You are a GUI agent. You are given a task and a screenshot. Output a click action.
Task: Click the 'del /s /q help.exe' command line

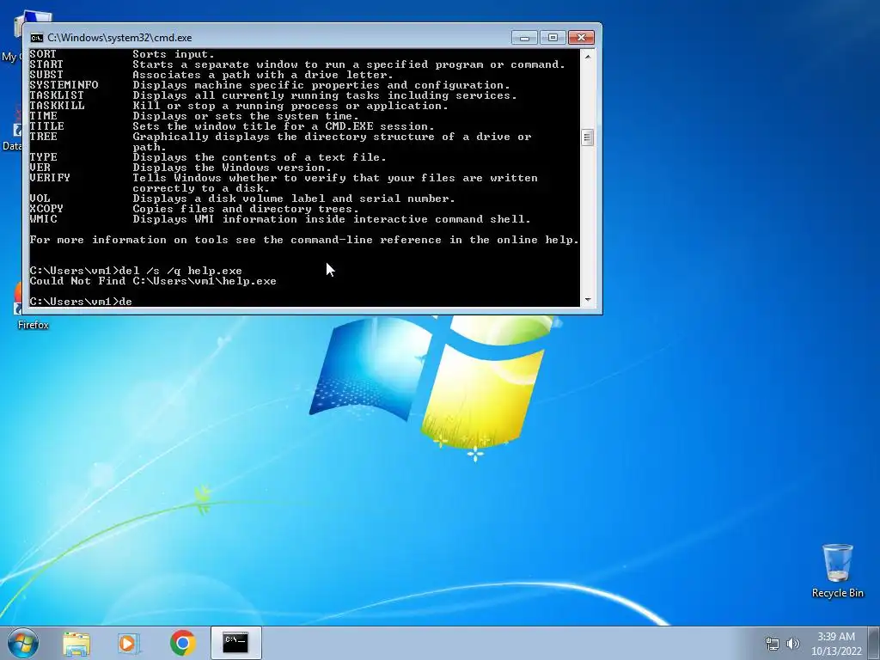(136, 271)
